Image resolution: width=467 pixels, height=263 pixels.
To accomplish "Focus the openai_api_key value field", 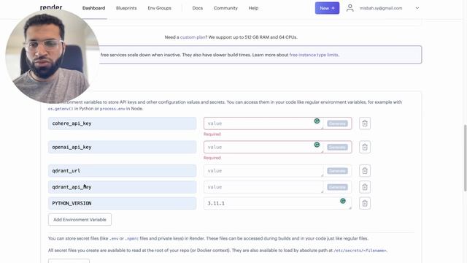I will click(263, 147).
